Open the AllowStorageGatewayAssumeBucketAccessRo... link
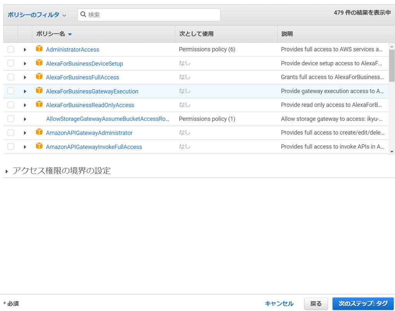The image size is (395, 311). click(108, 119)
